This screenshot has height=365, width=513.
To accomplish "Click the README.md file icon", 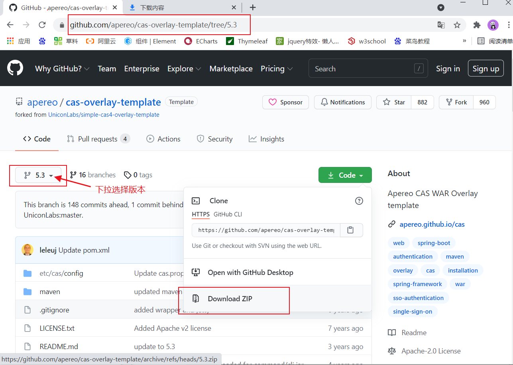I will pyautogui.click(x=28, y=347).
